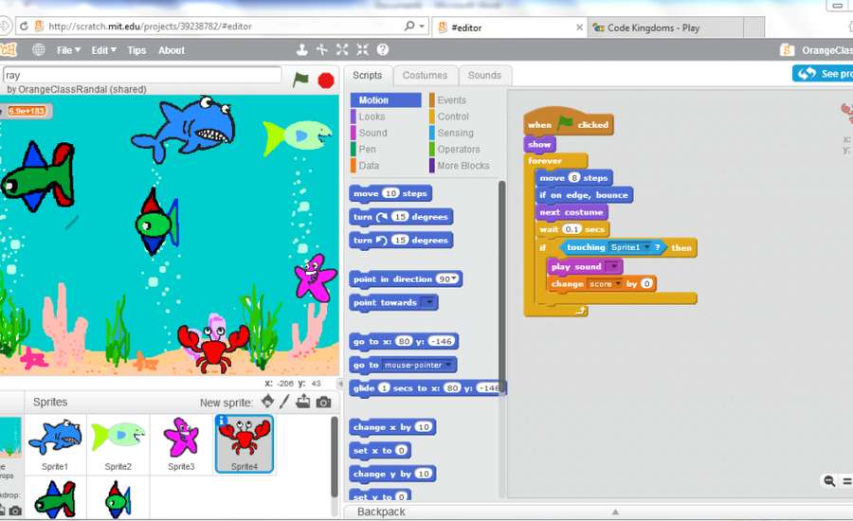The height and width of the screenshot is (521, 853).
Task: Select the small green fish sprite thumbnail
Action: pos(118,498)
